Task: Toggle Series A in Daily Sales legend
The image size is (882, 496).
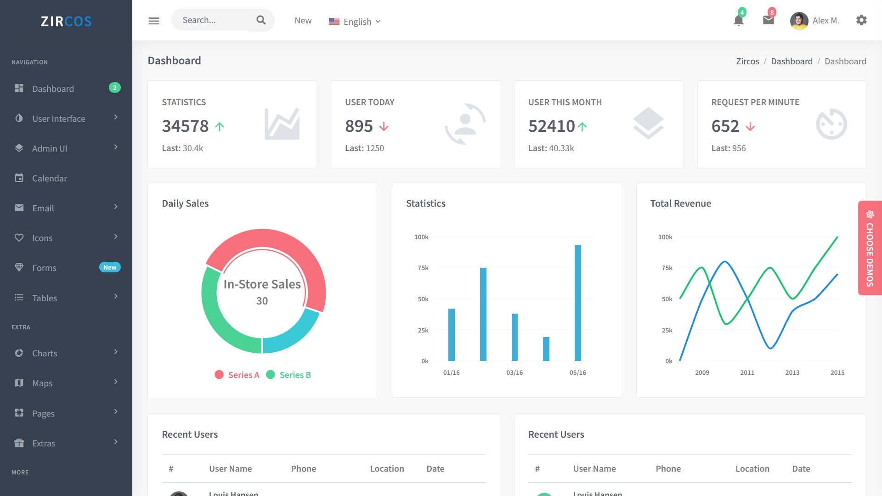Action: coord(236,375)
